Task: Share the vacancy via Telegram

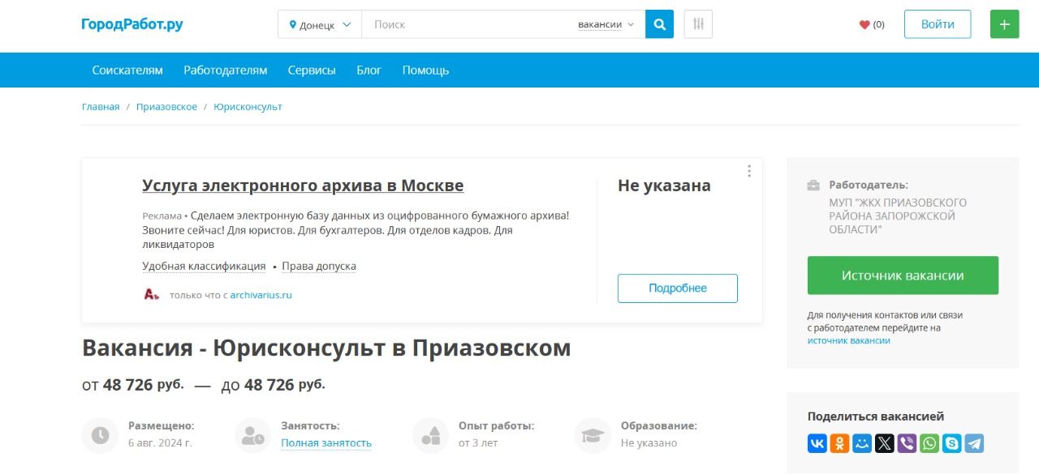Action: (x=974, y=443)
